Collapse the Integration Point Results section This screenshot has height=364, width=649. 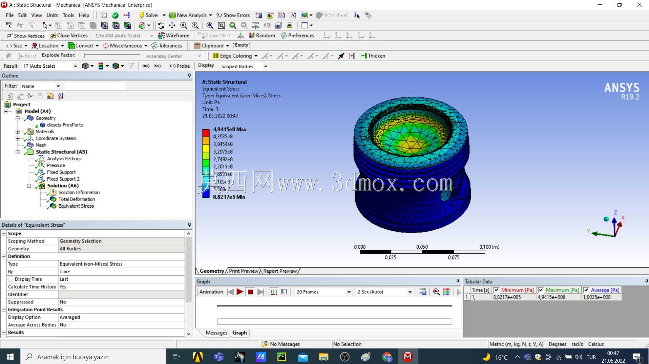[4, 310]
